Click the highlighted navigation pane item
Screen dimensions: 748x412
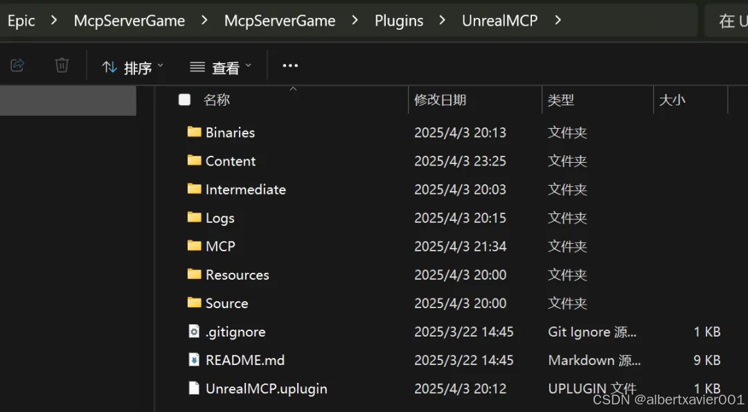pyautogui.click(x=68, y=100)
